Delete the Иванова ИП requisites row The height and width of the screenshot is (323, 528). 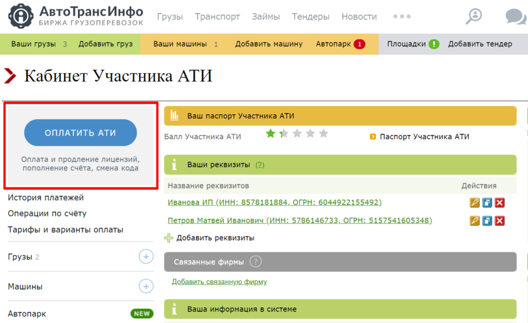[500, 203]
